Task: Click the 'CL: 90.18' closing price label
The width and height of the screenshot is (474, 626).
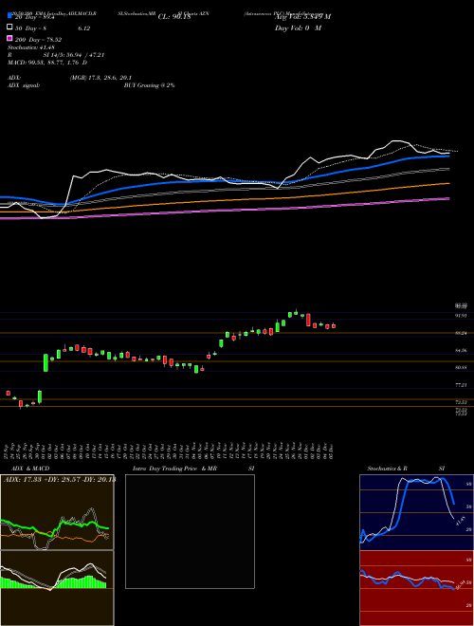Action: click(x=174, y=17)
